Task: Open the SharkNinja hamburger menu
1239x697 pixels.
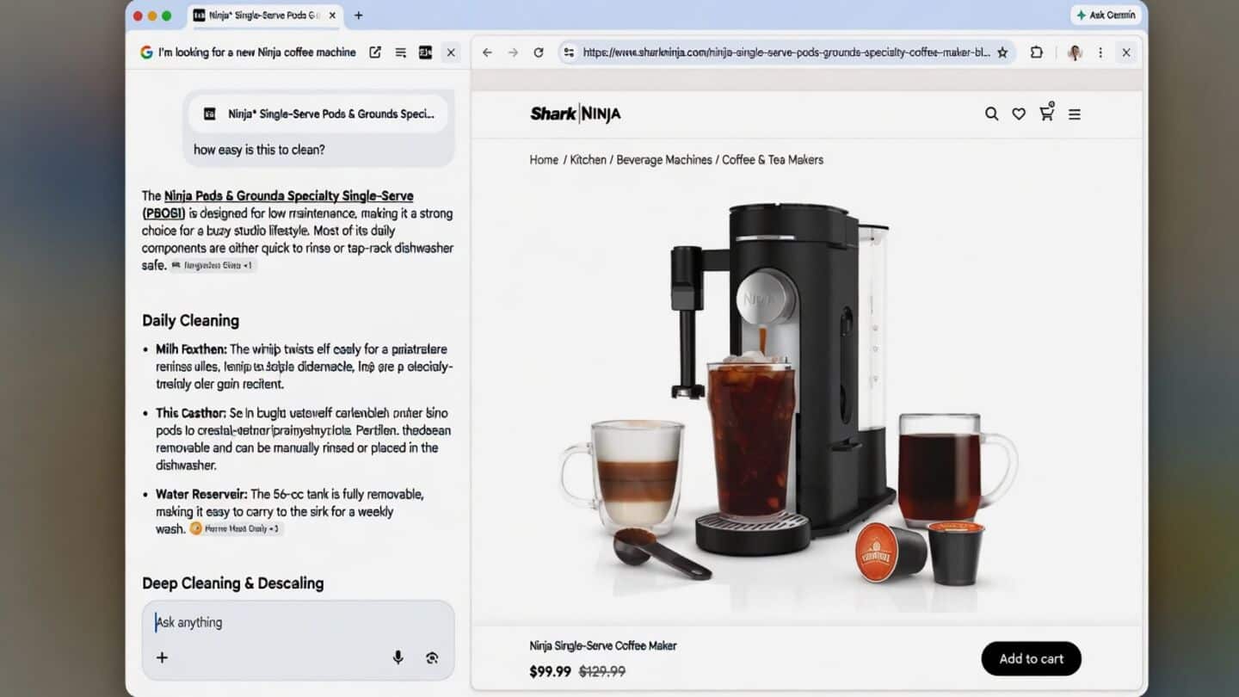Action: click(x=1075, y=114)
